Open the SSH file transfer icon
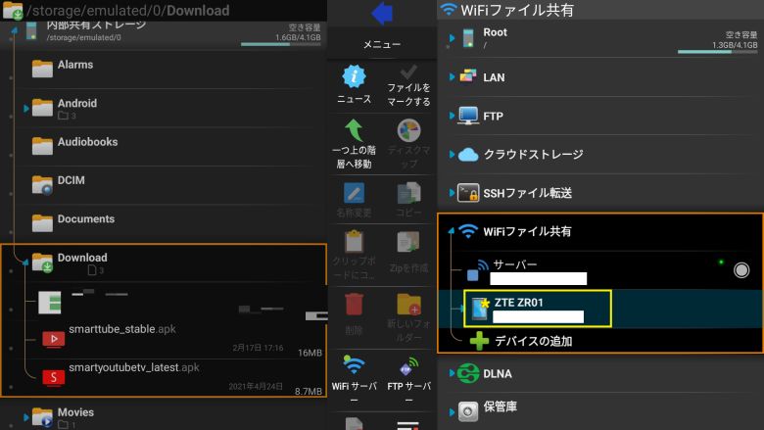Image resolution: width=764 pixels, height=430 pixels. (x=468, y=193)
